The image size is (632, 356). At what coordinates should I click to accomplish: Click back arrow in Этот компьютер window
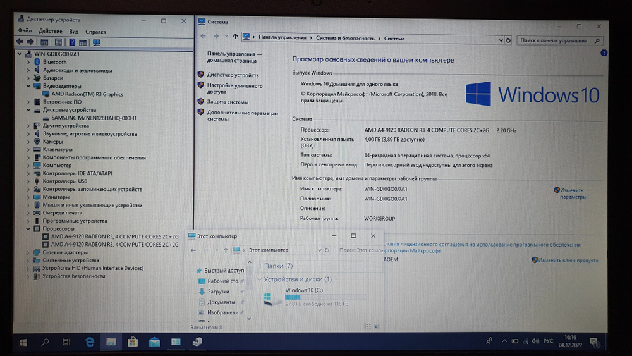(193, 250)
